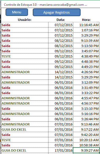Select the date cell 17/01/2016

point(61,150)
